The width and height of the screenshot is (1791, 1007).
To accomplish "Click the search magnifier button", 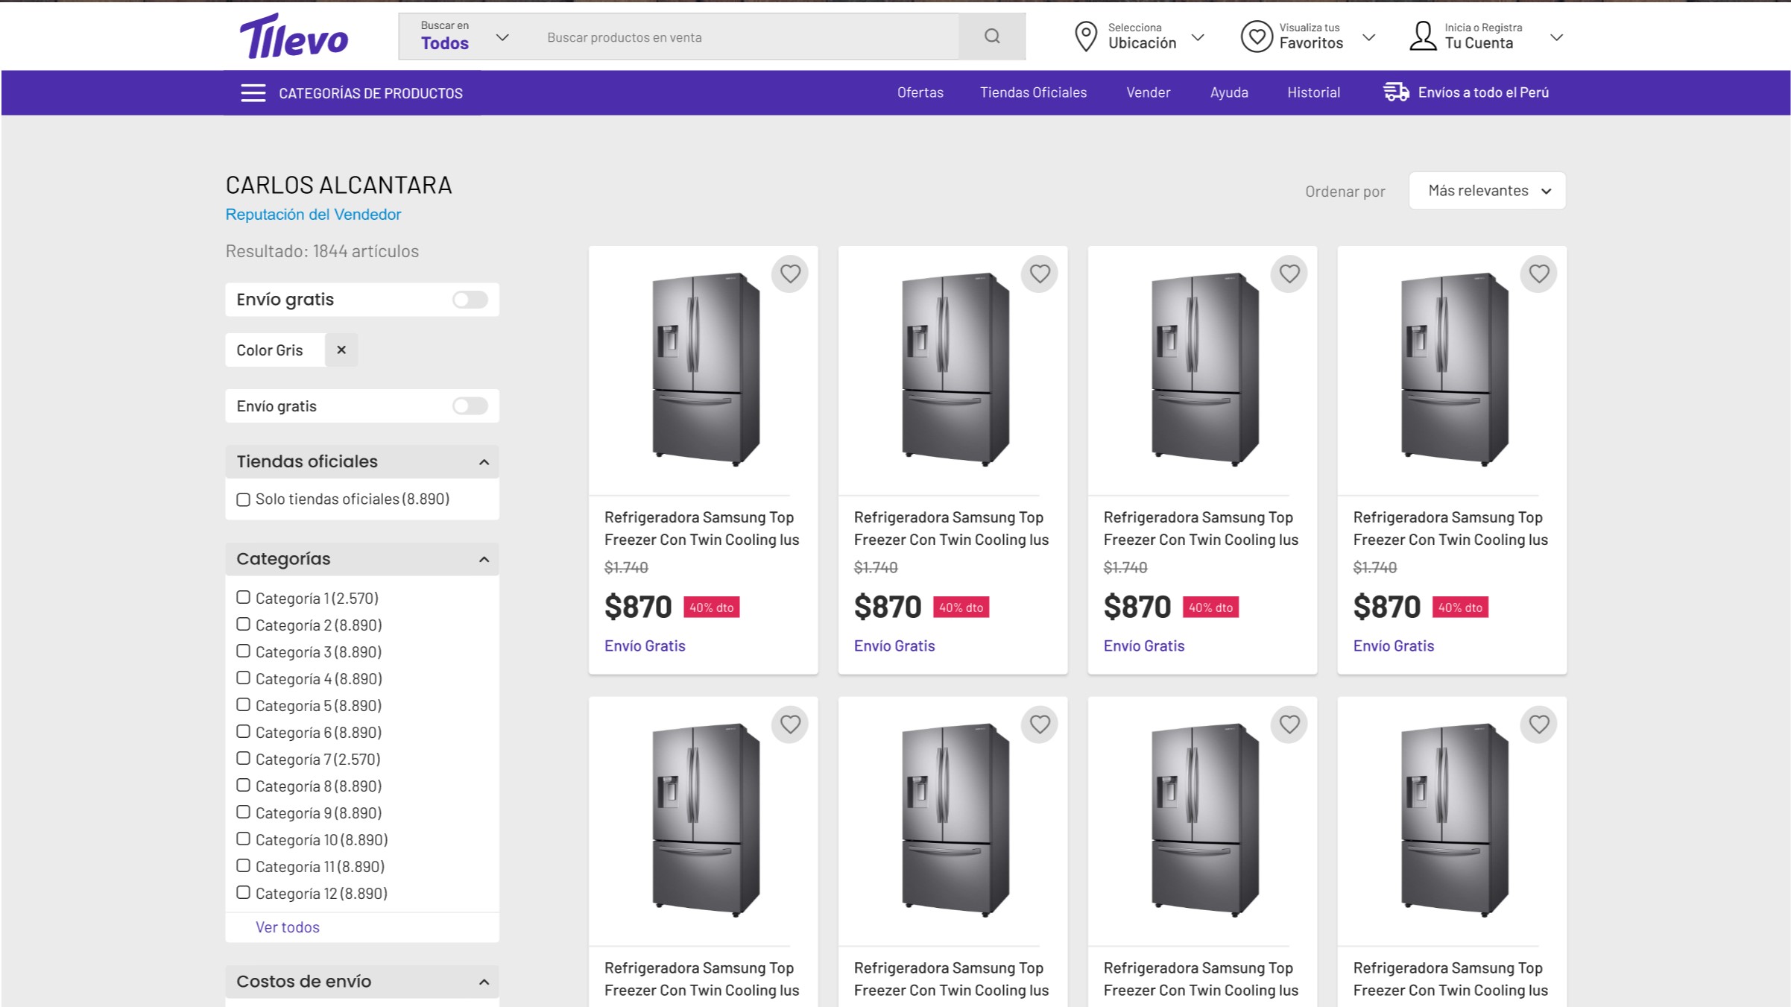I will point(992,37).
